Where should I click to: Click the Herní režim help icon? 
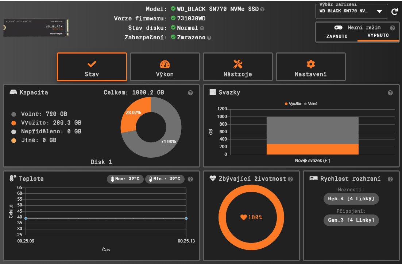point(392,28)
